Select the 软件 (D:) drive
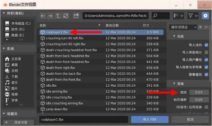The height and width of the screenshot is (126, 212). (x=18, y=29)
